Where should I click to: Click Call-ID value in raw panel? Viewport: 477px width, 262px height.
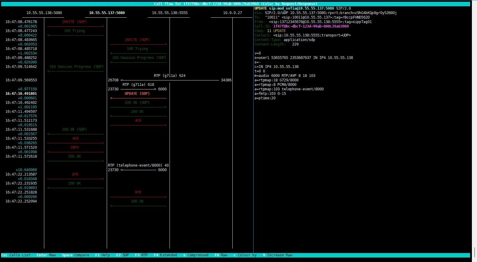point(311,26)
